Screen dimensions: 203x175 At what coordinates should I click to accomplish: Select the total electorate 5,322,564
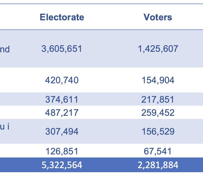(x=62, y=165)
